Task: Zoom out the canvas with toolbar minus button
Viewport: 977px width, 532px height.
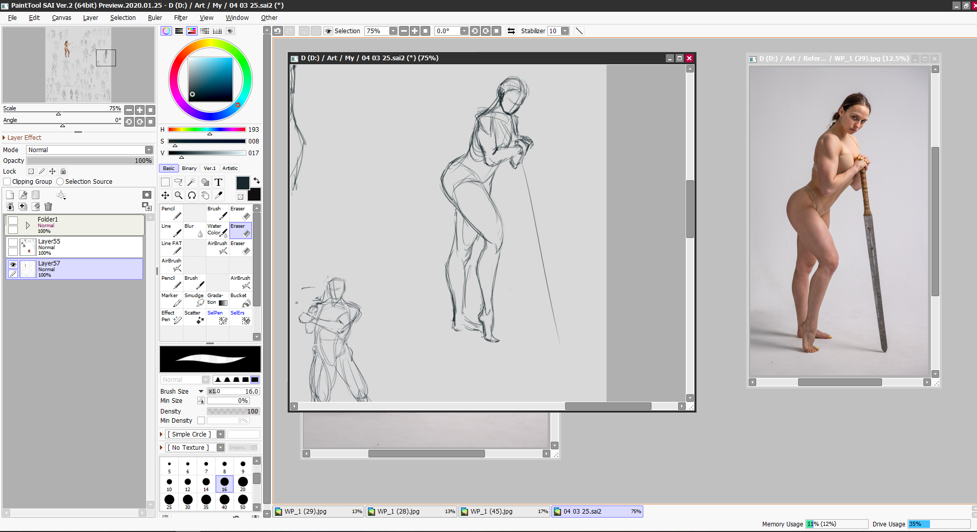Action: click(404, 31)
